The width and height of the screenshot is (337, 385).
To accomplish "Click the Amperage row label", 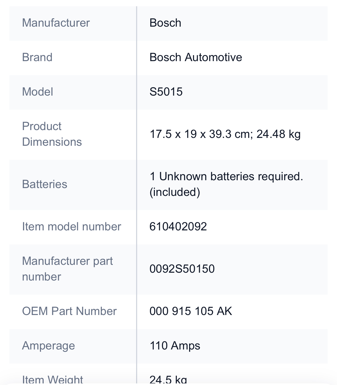I will 49,346.
